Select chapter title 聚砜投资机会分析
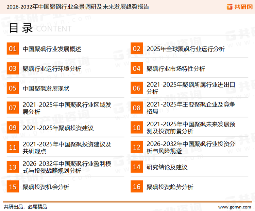 tap(46, 187)
